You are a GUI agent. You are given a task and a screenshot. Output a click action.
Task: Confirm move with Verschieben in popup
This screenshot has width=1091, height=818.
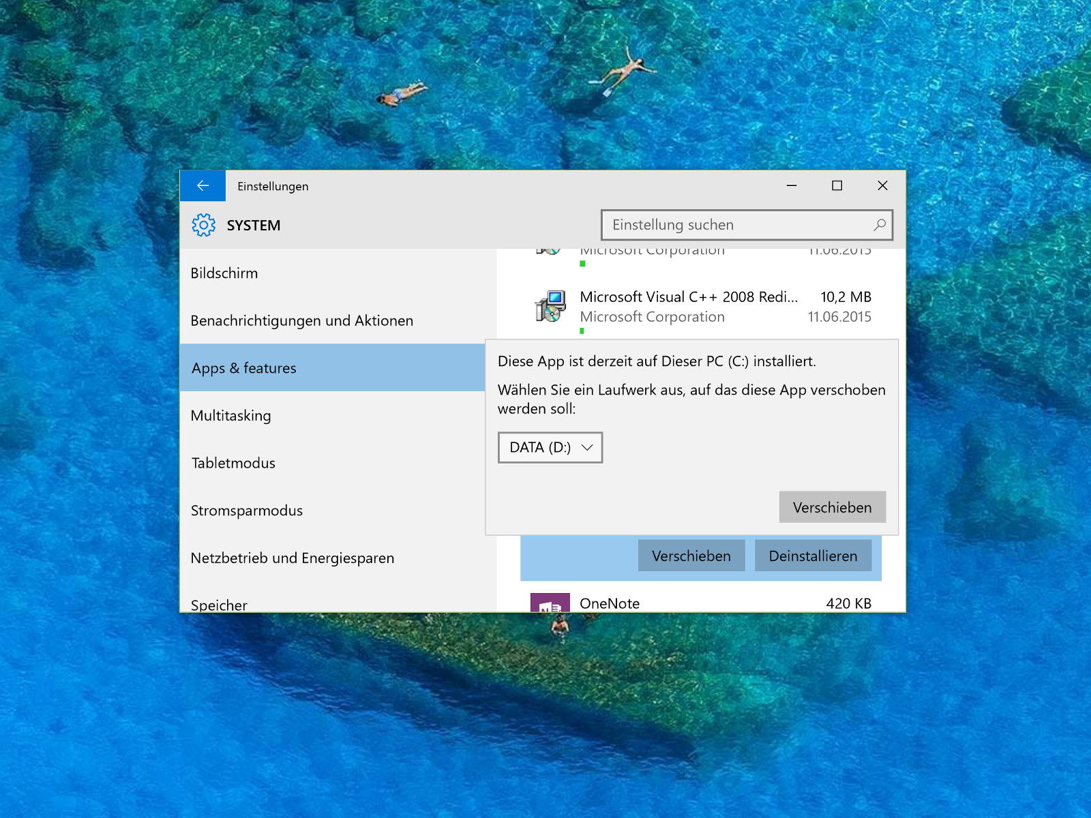click(x=833, y=507)
